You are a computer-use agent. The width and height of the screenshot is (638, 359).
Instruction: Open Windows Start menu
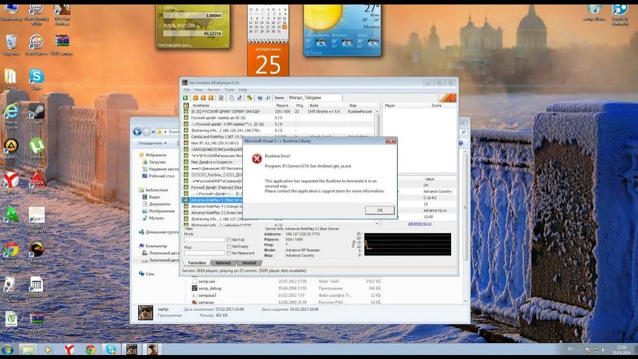point(7,350)
